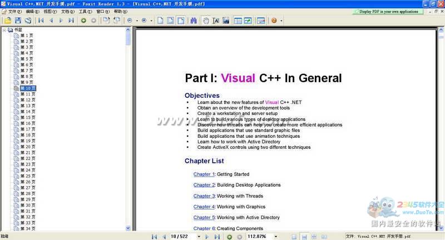Go to last page via top toolbar

[x=71, y=21]
